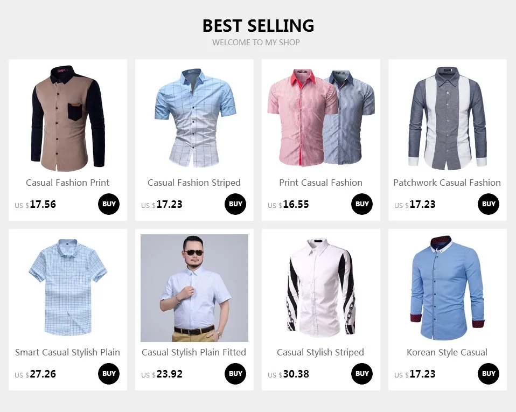Click BUY button for Casual Fashion Striped shirt
This screenshot has height=412, width=516.
[235, 204]
